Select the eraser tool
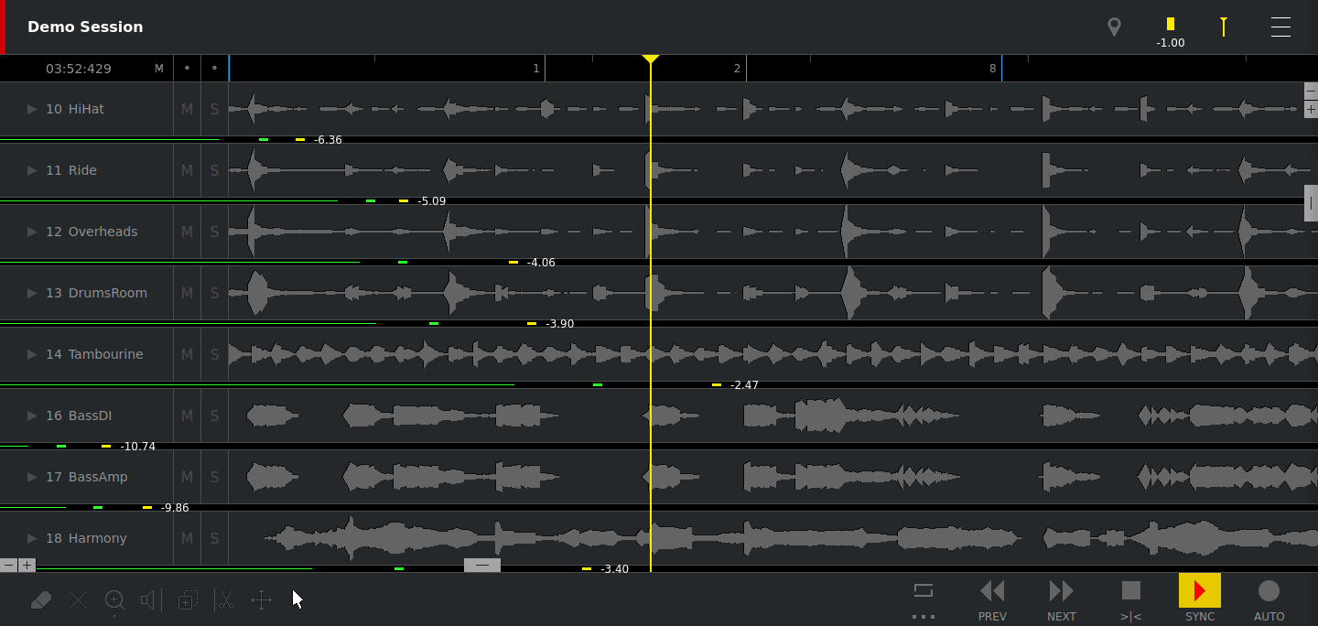The image size is (1318, 626). (41, 600)
